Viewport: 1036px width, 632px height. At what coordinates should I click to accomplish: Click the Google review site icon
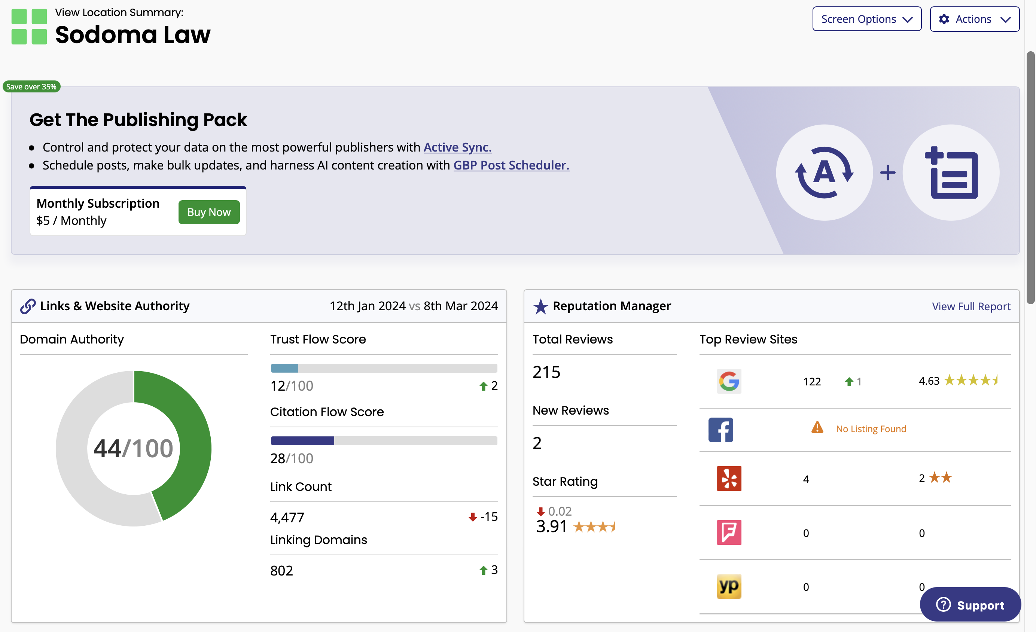(729, 382)
